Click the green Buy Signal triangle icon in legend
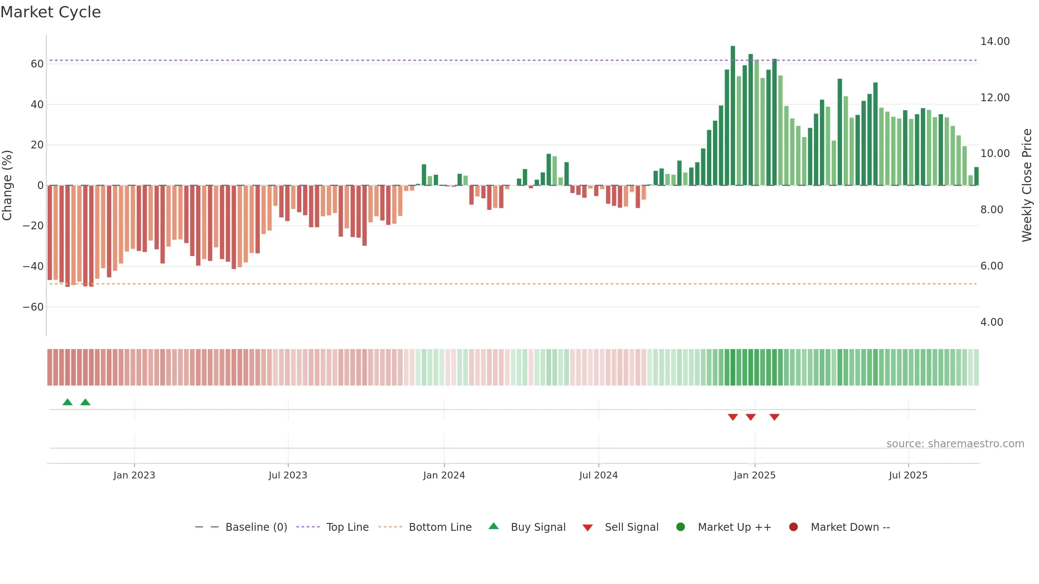Viewport: 1039px width, 584px height. [494, 526]
